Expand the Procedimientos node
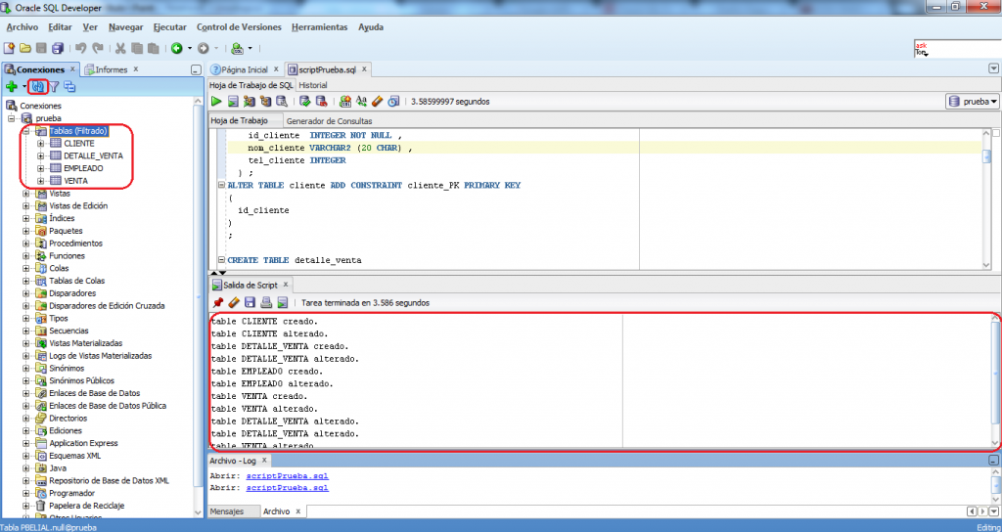Image resolution: width=1002 pixels, height=532 pixels. tap(26, 244)
